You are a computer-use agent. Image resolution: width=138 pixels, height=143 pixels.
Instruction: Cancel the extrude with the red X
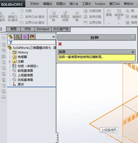pos(60,44)
